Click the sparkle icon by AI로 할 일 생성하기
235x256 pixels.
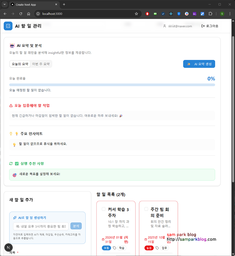(15, 218)
